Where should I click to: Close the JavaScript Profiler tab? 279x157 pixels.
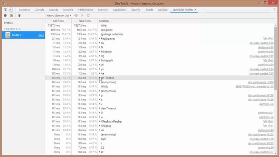click(195, 10)
